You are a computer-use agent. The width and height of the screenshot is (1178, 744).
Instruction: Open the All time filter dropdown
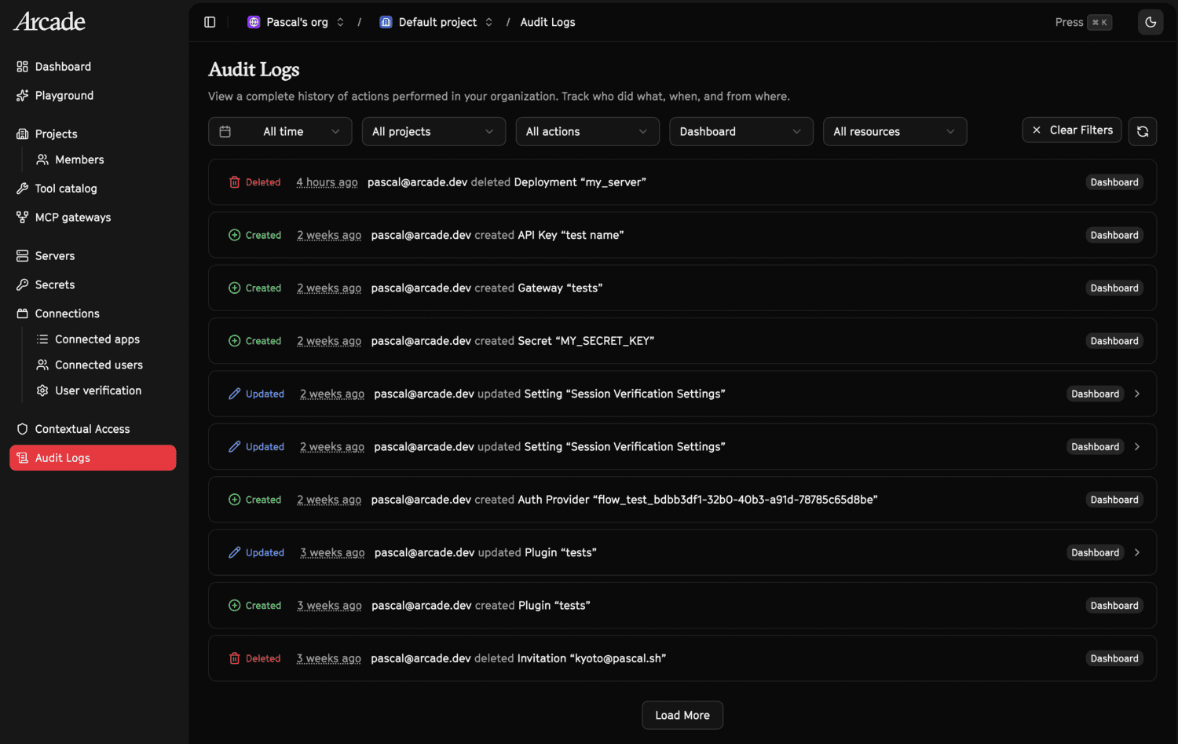pos(280,131)
